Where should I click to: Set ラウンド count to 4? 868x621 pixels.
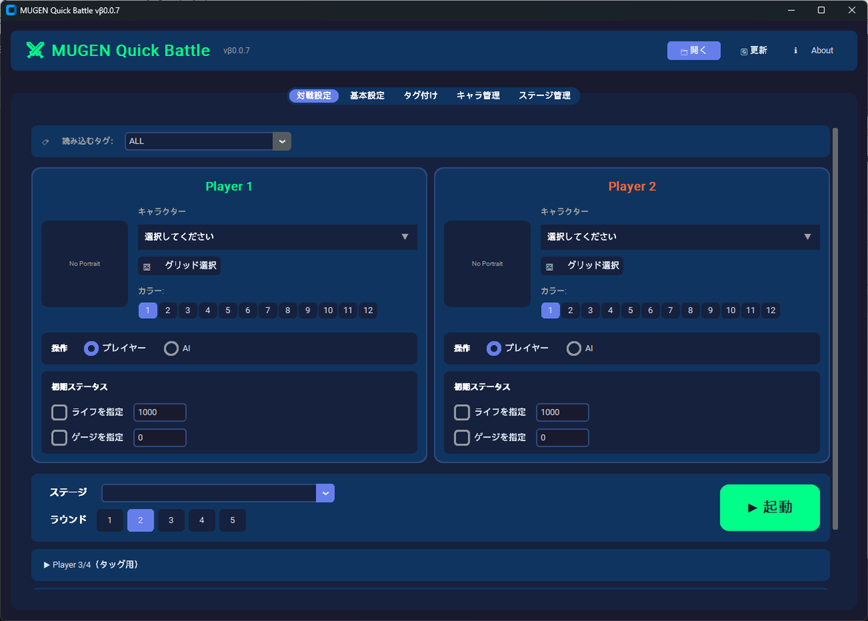tap(202, 521)
